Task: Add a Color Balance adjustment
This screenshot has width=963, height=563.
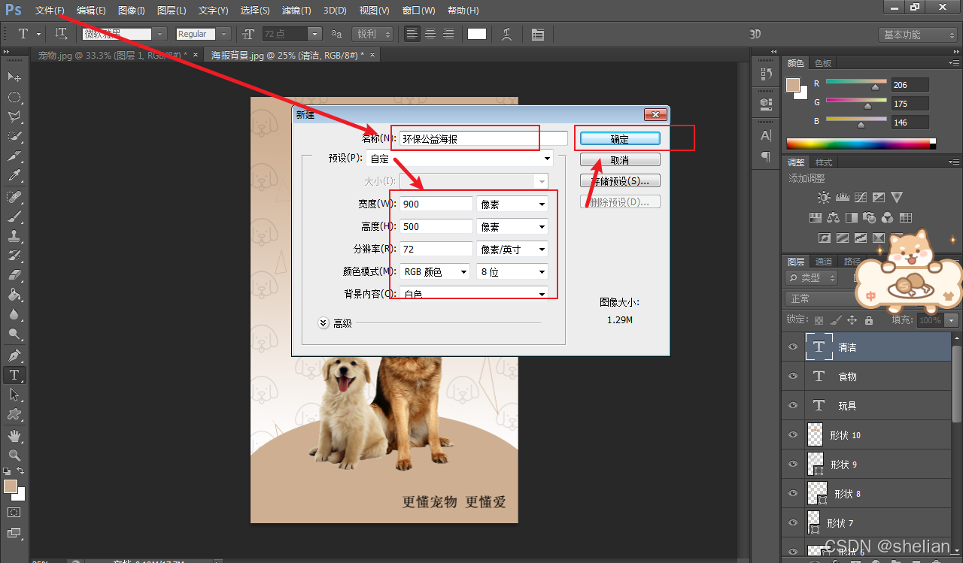Action: 833,218
